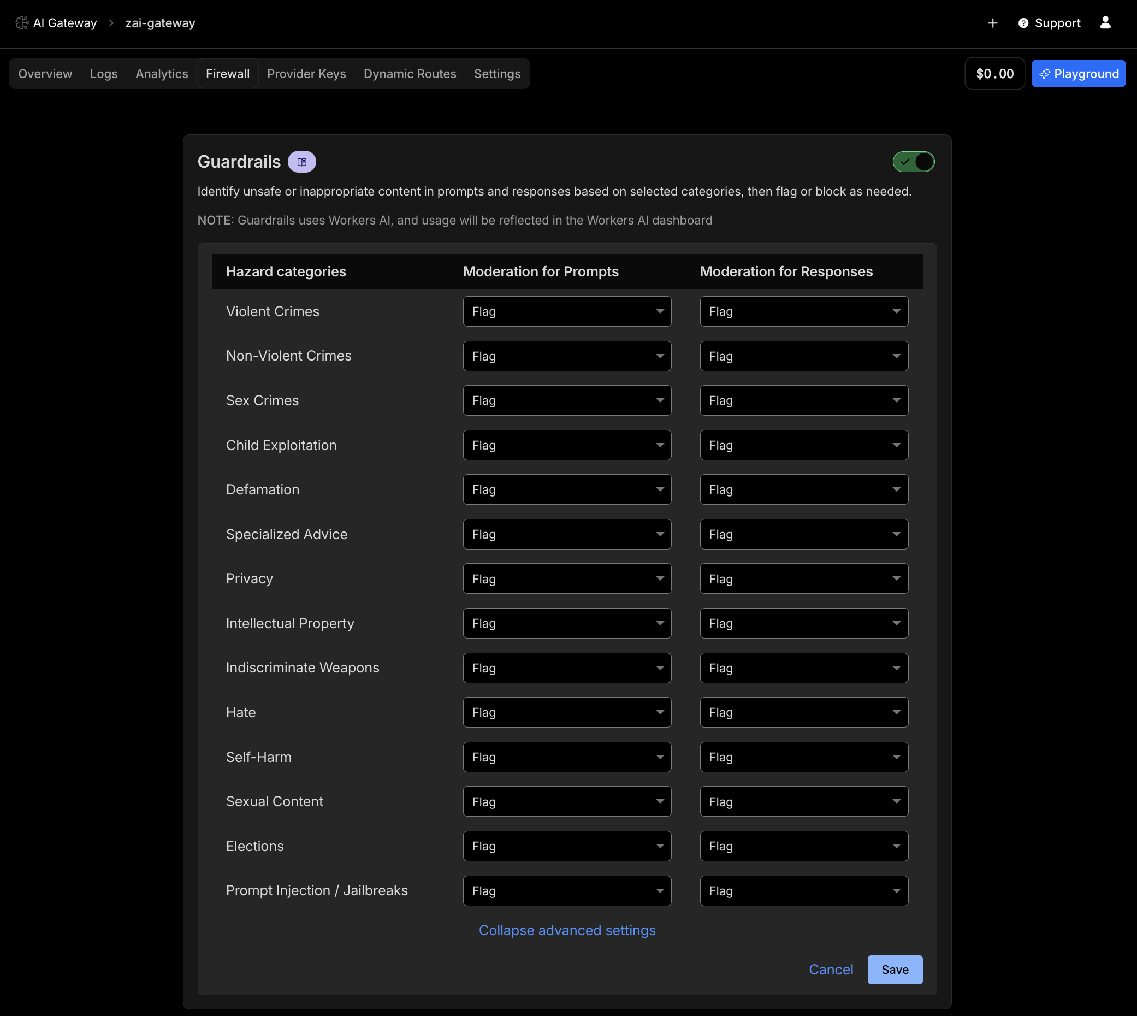Open Prompt Injection / Jailbreaks prompts dropdown
The height and width of the screenshot is (1016, 1137).
point(567,891)
